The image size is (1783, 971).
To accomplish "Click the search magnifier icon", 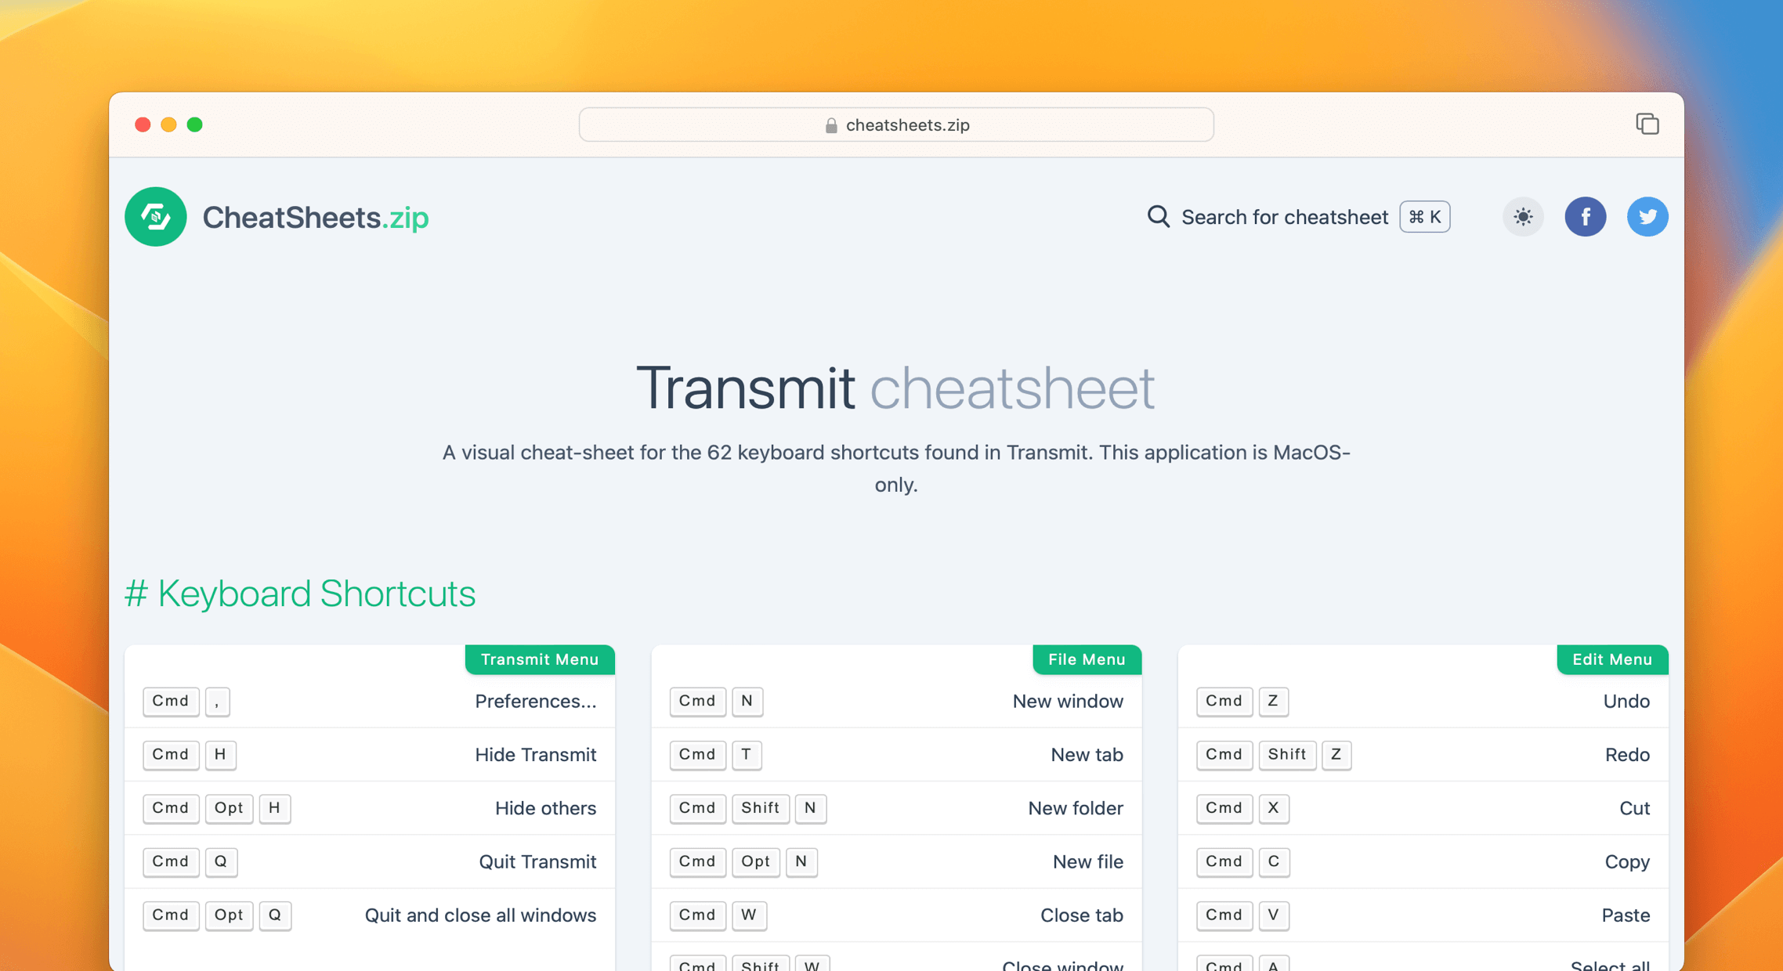I will 1158,217.
